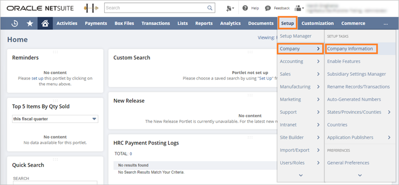Open the fiscal quarter dropdown
This screenshot has height=185, width=399.
94,119
